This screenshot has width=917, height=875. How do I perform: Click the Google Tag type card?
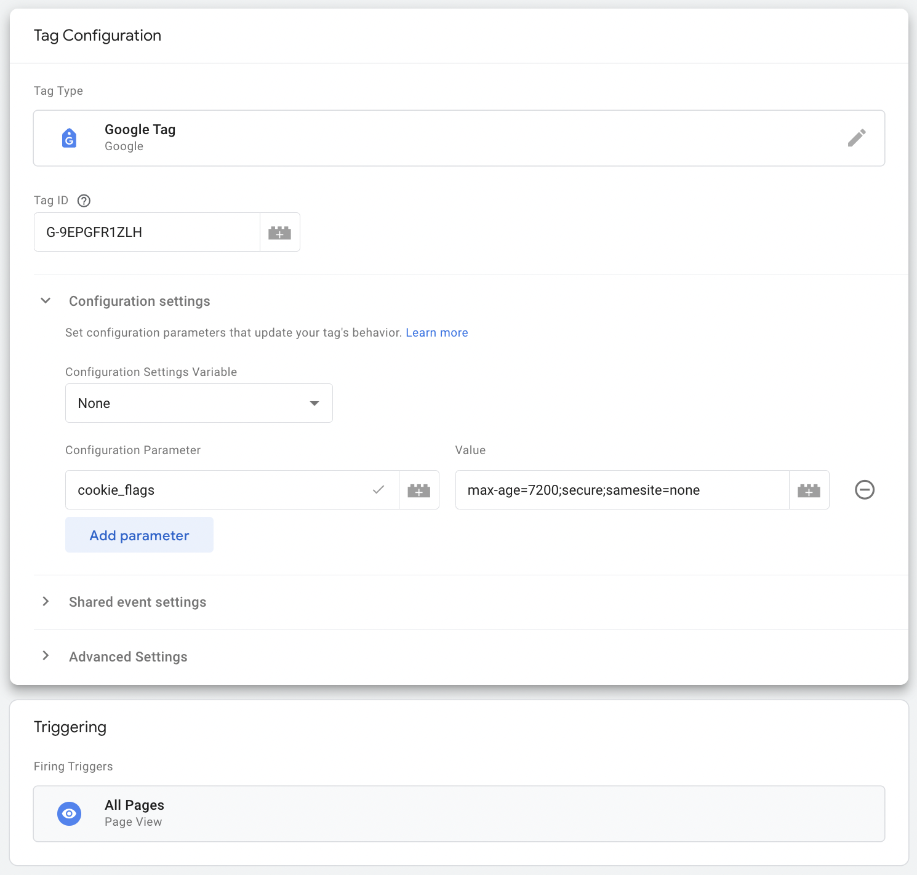431,138
